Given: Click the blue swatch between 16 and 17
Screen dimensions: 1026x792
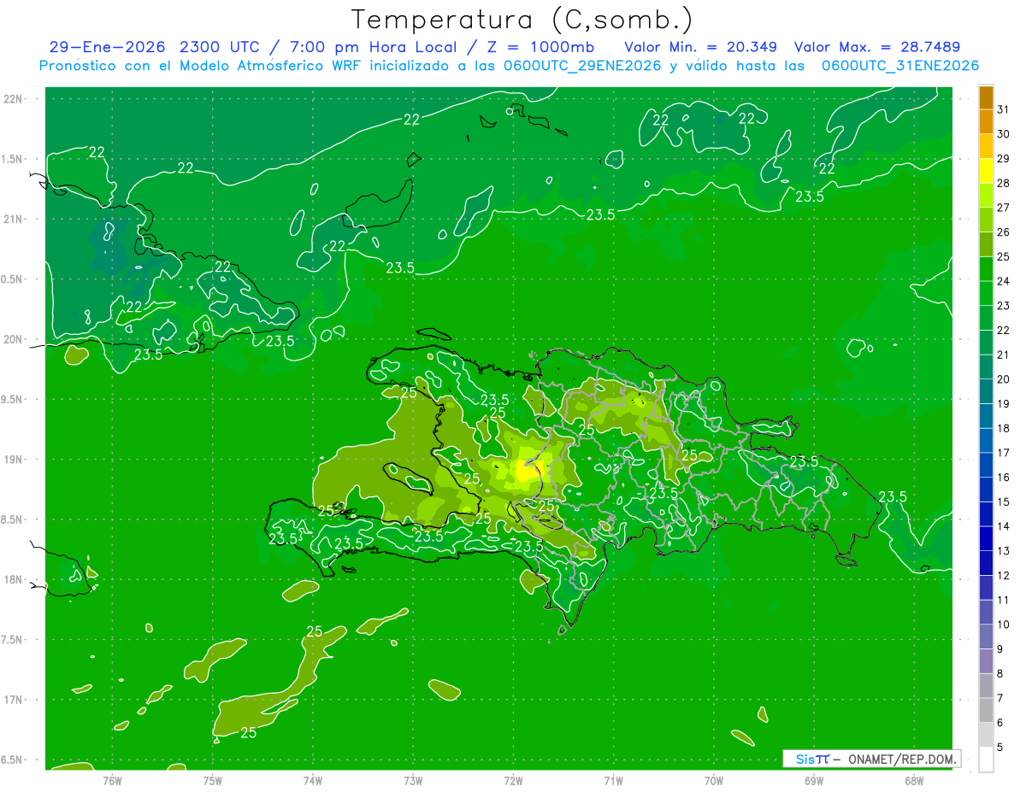Looking at the screenshot, I should pos(986,465).
